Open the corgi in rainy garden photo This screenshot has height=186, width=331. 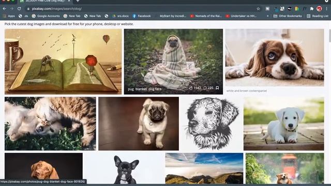pos(285,168)
